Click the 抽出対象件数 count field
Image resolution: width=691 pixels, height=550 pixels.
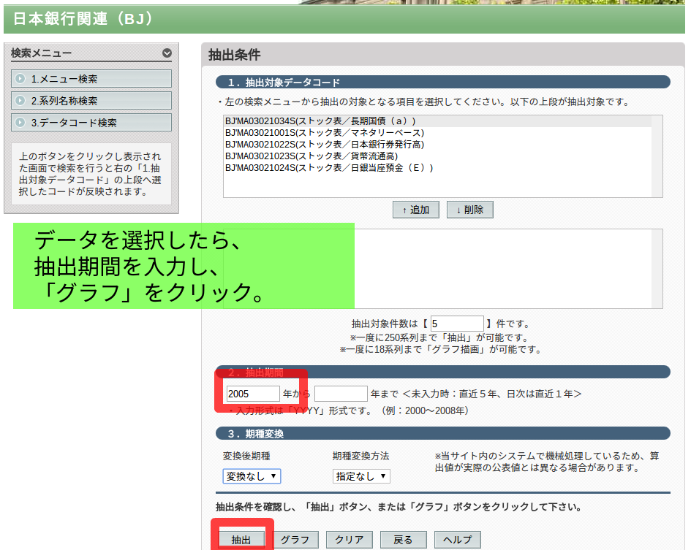[457, 324]
